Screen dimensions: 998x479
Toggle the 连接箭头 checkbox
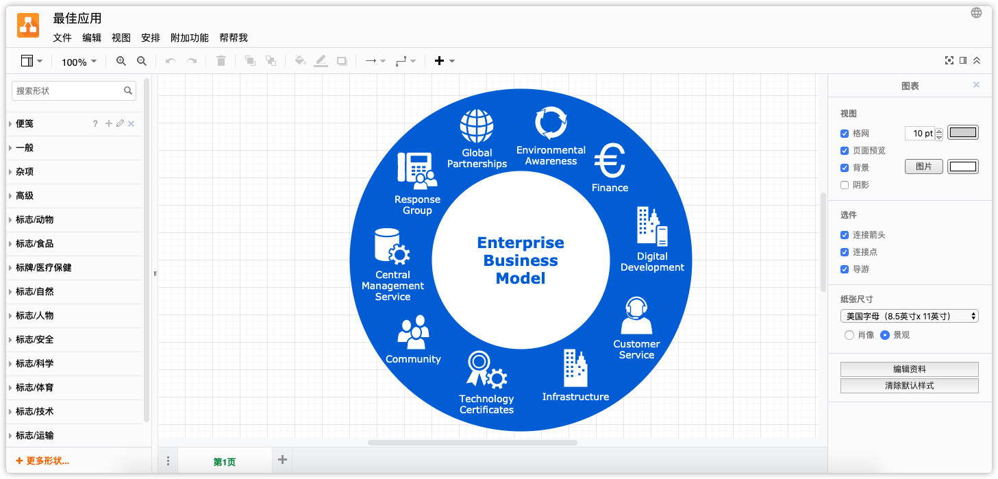click(845, 235)
